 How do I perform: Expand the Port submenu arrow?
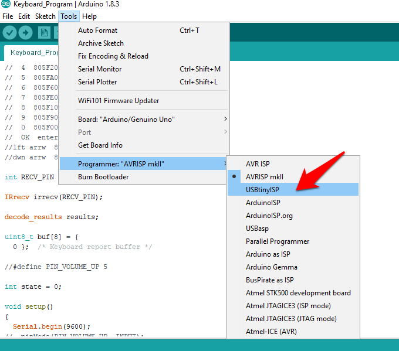point(225,132)
